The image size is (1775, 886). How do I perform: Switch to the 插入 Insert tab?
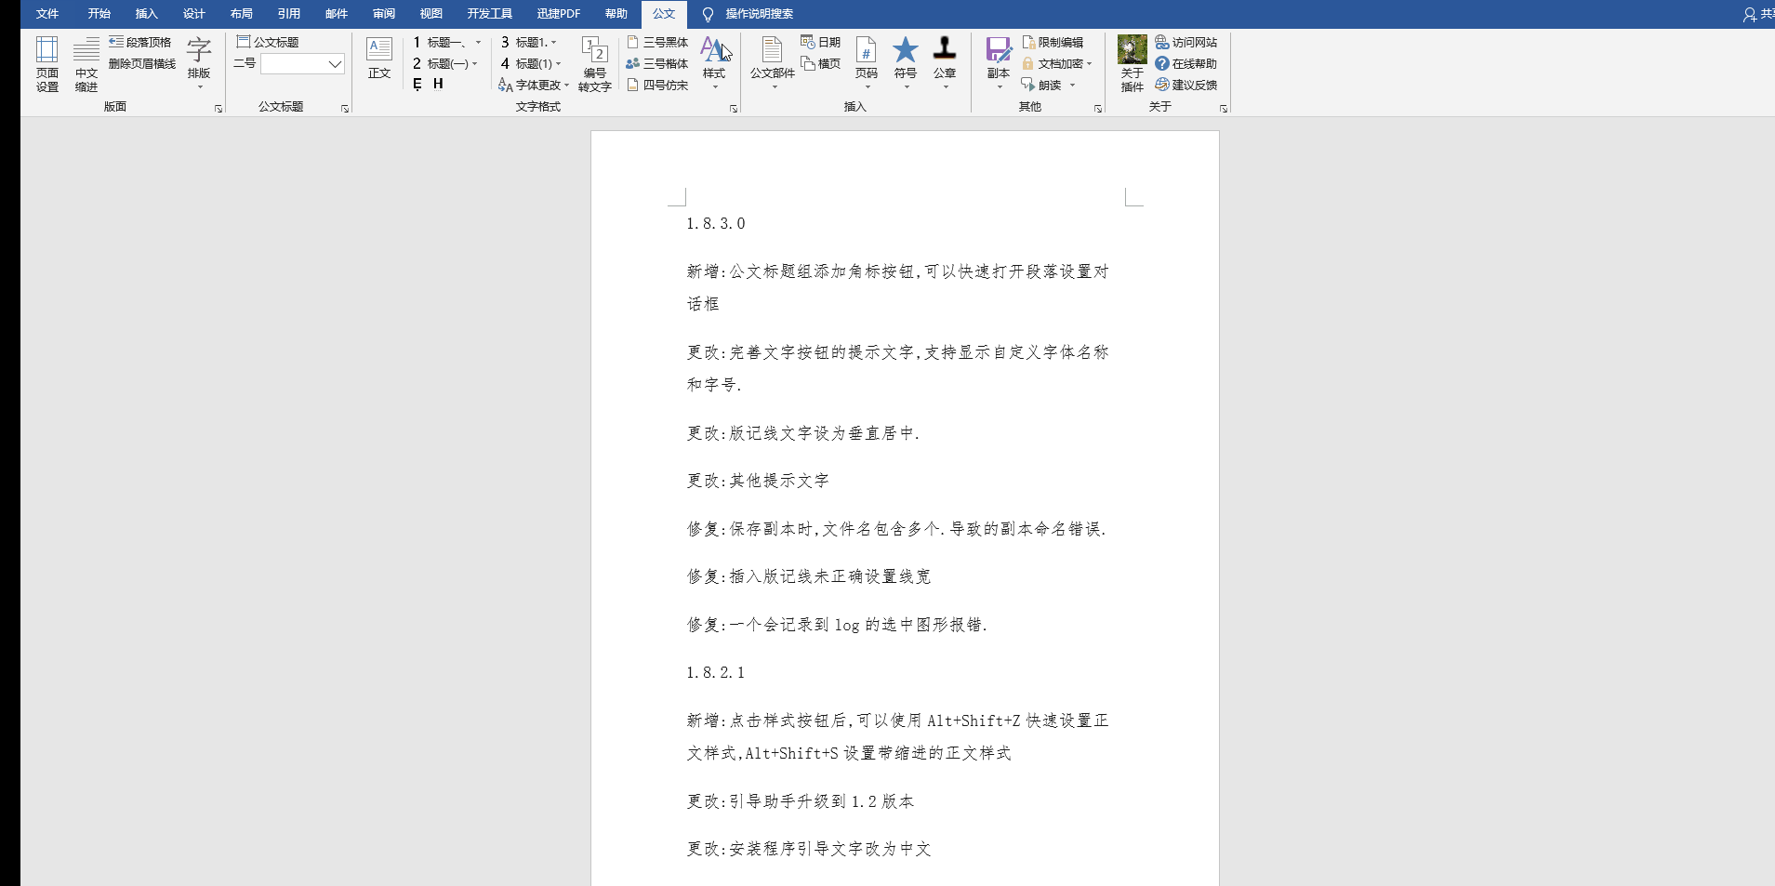[x=147, y=14]
